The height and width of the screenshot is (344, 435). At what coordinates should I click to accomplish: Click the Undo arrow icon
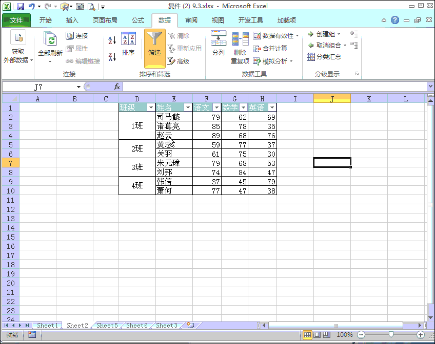31,6
